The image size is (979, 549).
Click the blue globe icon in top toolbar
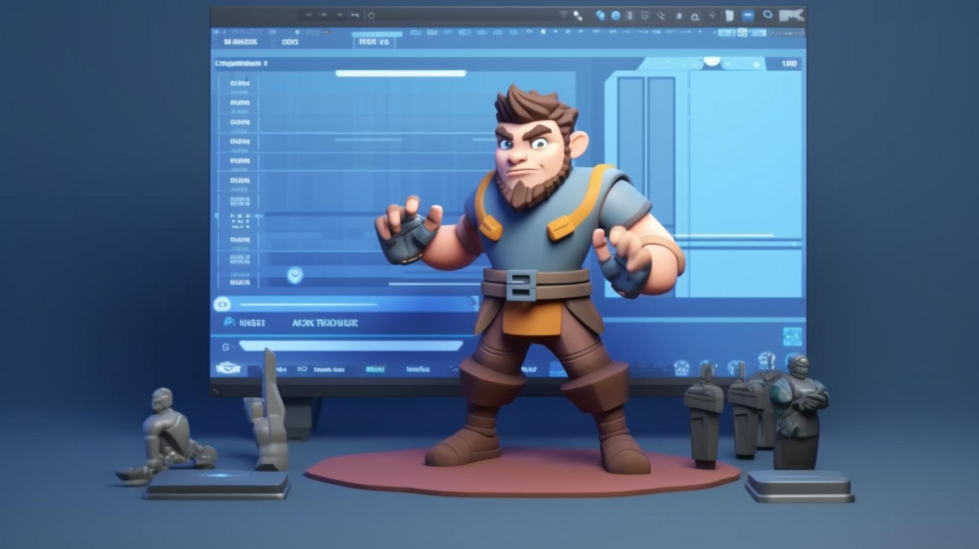tap(615, 16)
